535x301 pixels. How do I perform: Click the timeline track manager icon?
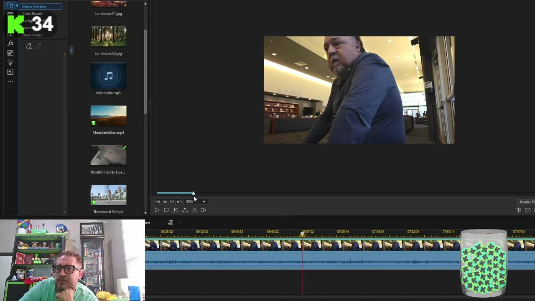(x=171, y=222)
